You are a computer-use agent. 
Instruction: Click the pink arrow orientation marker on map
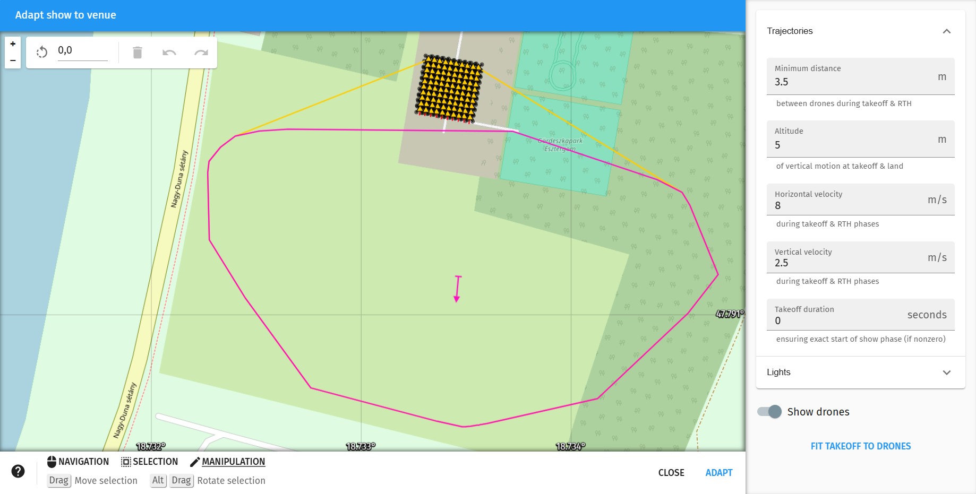click(x=457, y=289)
